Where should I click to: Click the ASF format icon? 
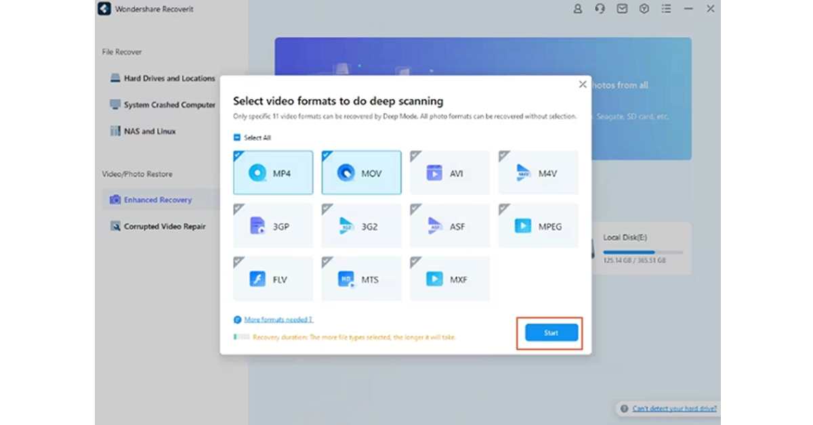click(434, 226)
